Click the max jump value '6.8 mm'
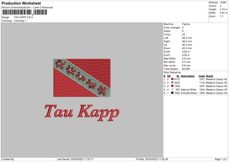The height and width of the screenshot is (162, 229). click(x=186, y=65)
